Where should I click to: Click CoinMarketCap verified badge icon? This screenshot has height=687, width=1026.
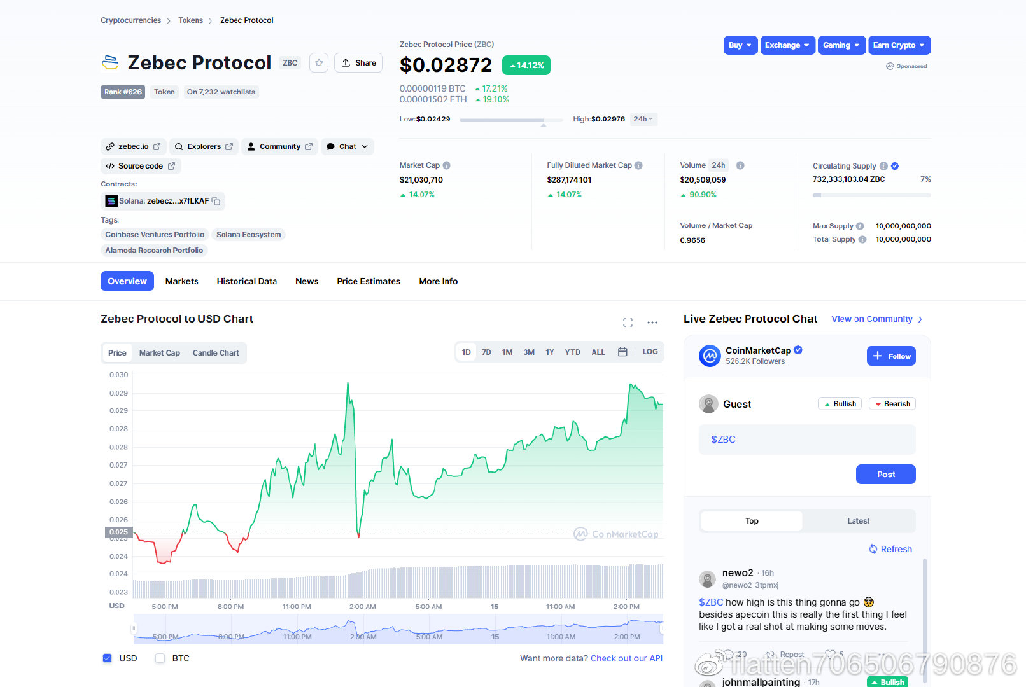coord(798,350)
